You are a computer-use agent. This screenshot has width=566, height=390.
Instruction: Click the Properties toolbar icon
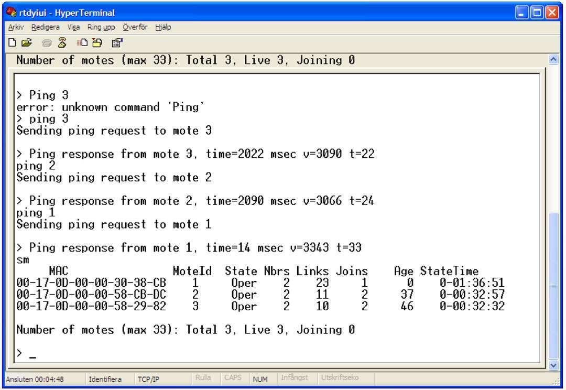117,43
